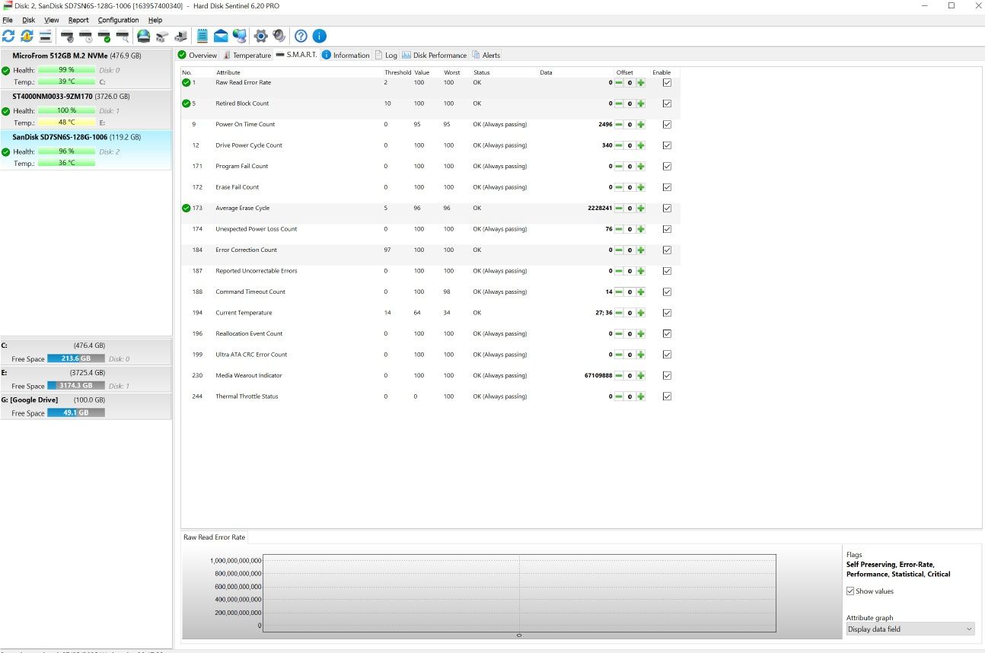
Task: Uncheck Enable for Raw Read Error Rate
Action: pyautogui.click(x=667, y=82)
